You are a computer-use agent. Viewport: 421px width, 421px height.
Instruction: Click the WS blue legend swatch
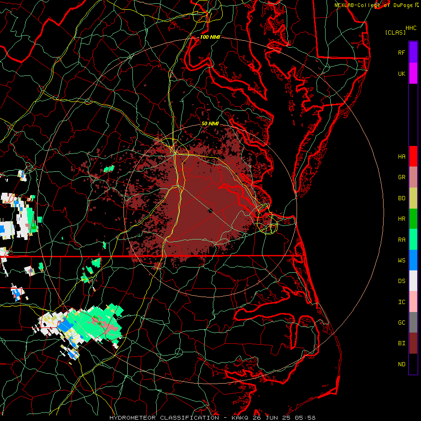tap(413, 260)
